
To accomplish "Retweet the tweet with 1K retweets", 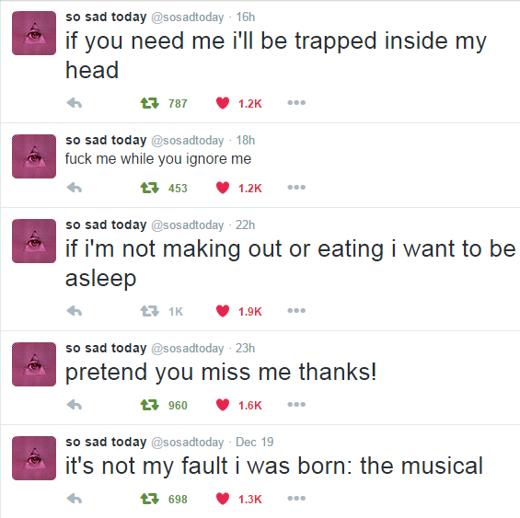I will pos(150,311).
